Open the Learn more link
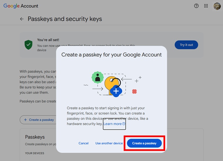 pos(113,124)
